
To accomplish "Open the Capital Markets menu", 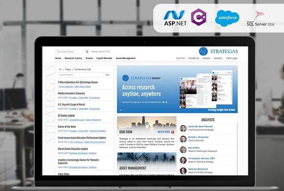I will click(x=104, y=58).
